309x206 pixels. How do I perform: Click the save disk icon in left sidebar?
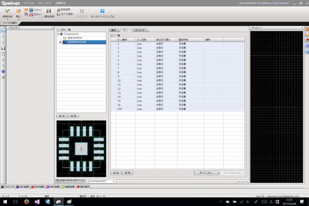point(3,48)
